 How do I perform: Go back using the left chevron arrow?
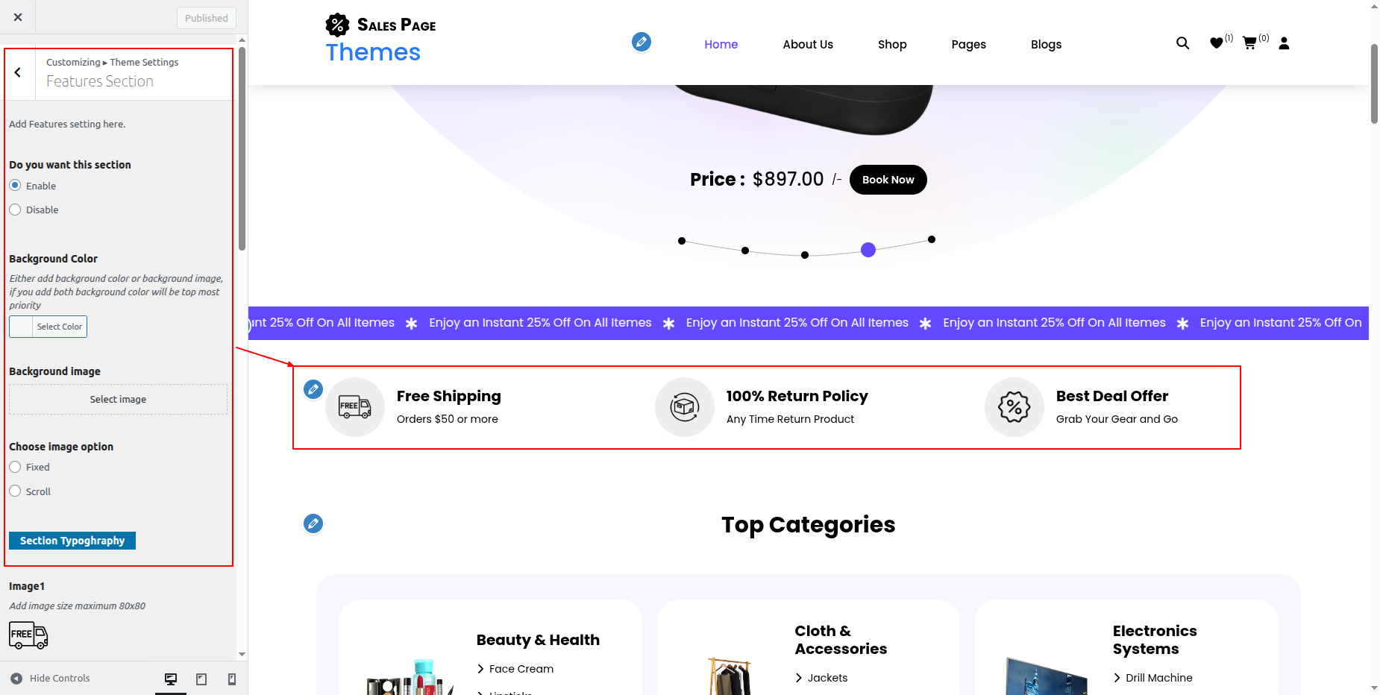click(18, 73)
